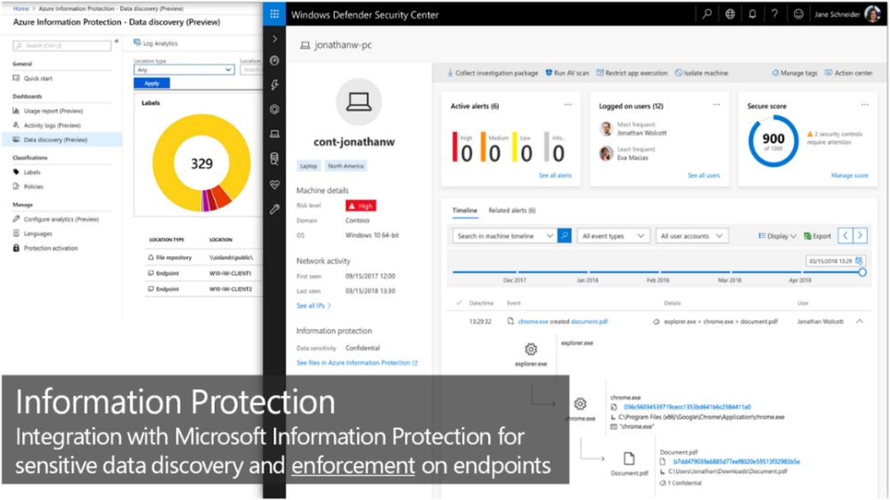The width and height of the screenshot is (890, 500).
Task: Open the shield icon in Defender sidebar
Action: [x=274, y=109]
